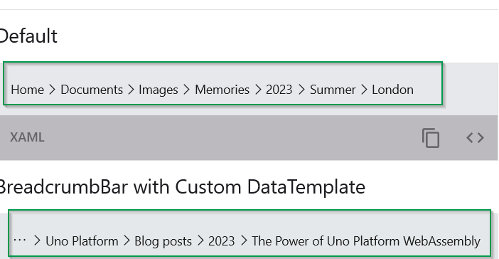Screen dimensions: 499x259
Task: Click the chevron between Documents and Images
Action: tap(131, 90)
